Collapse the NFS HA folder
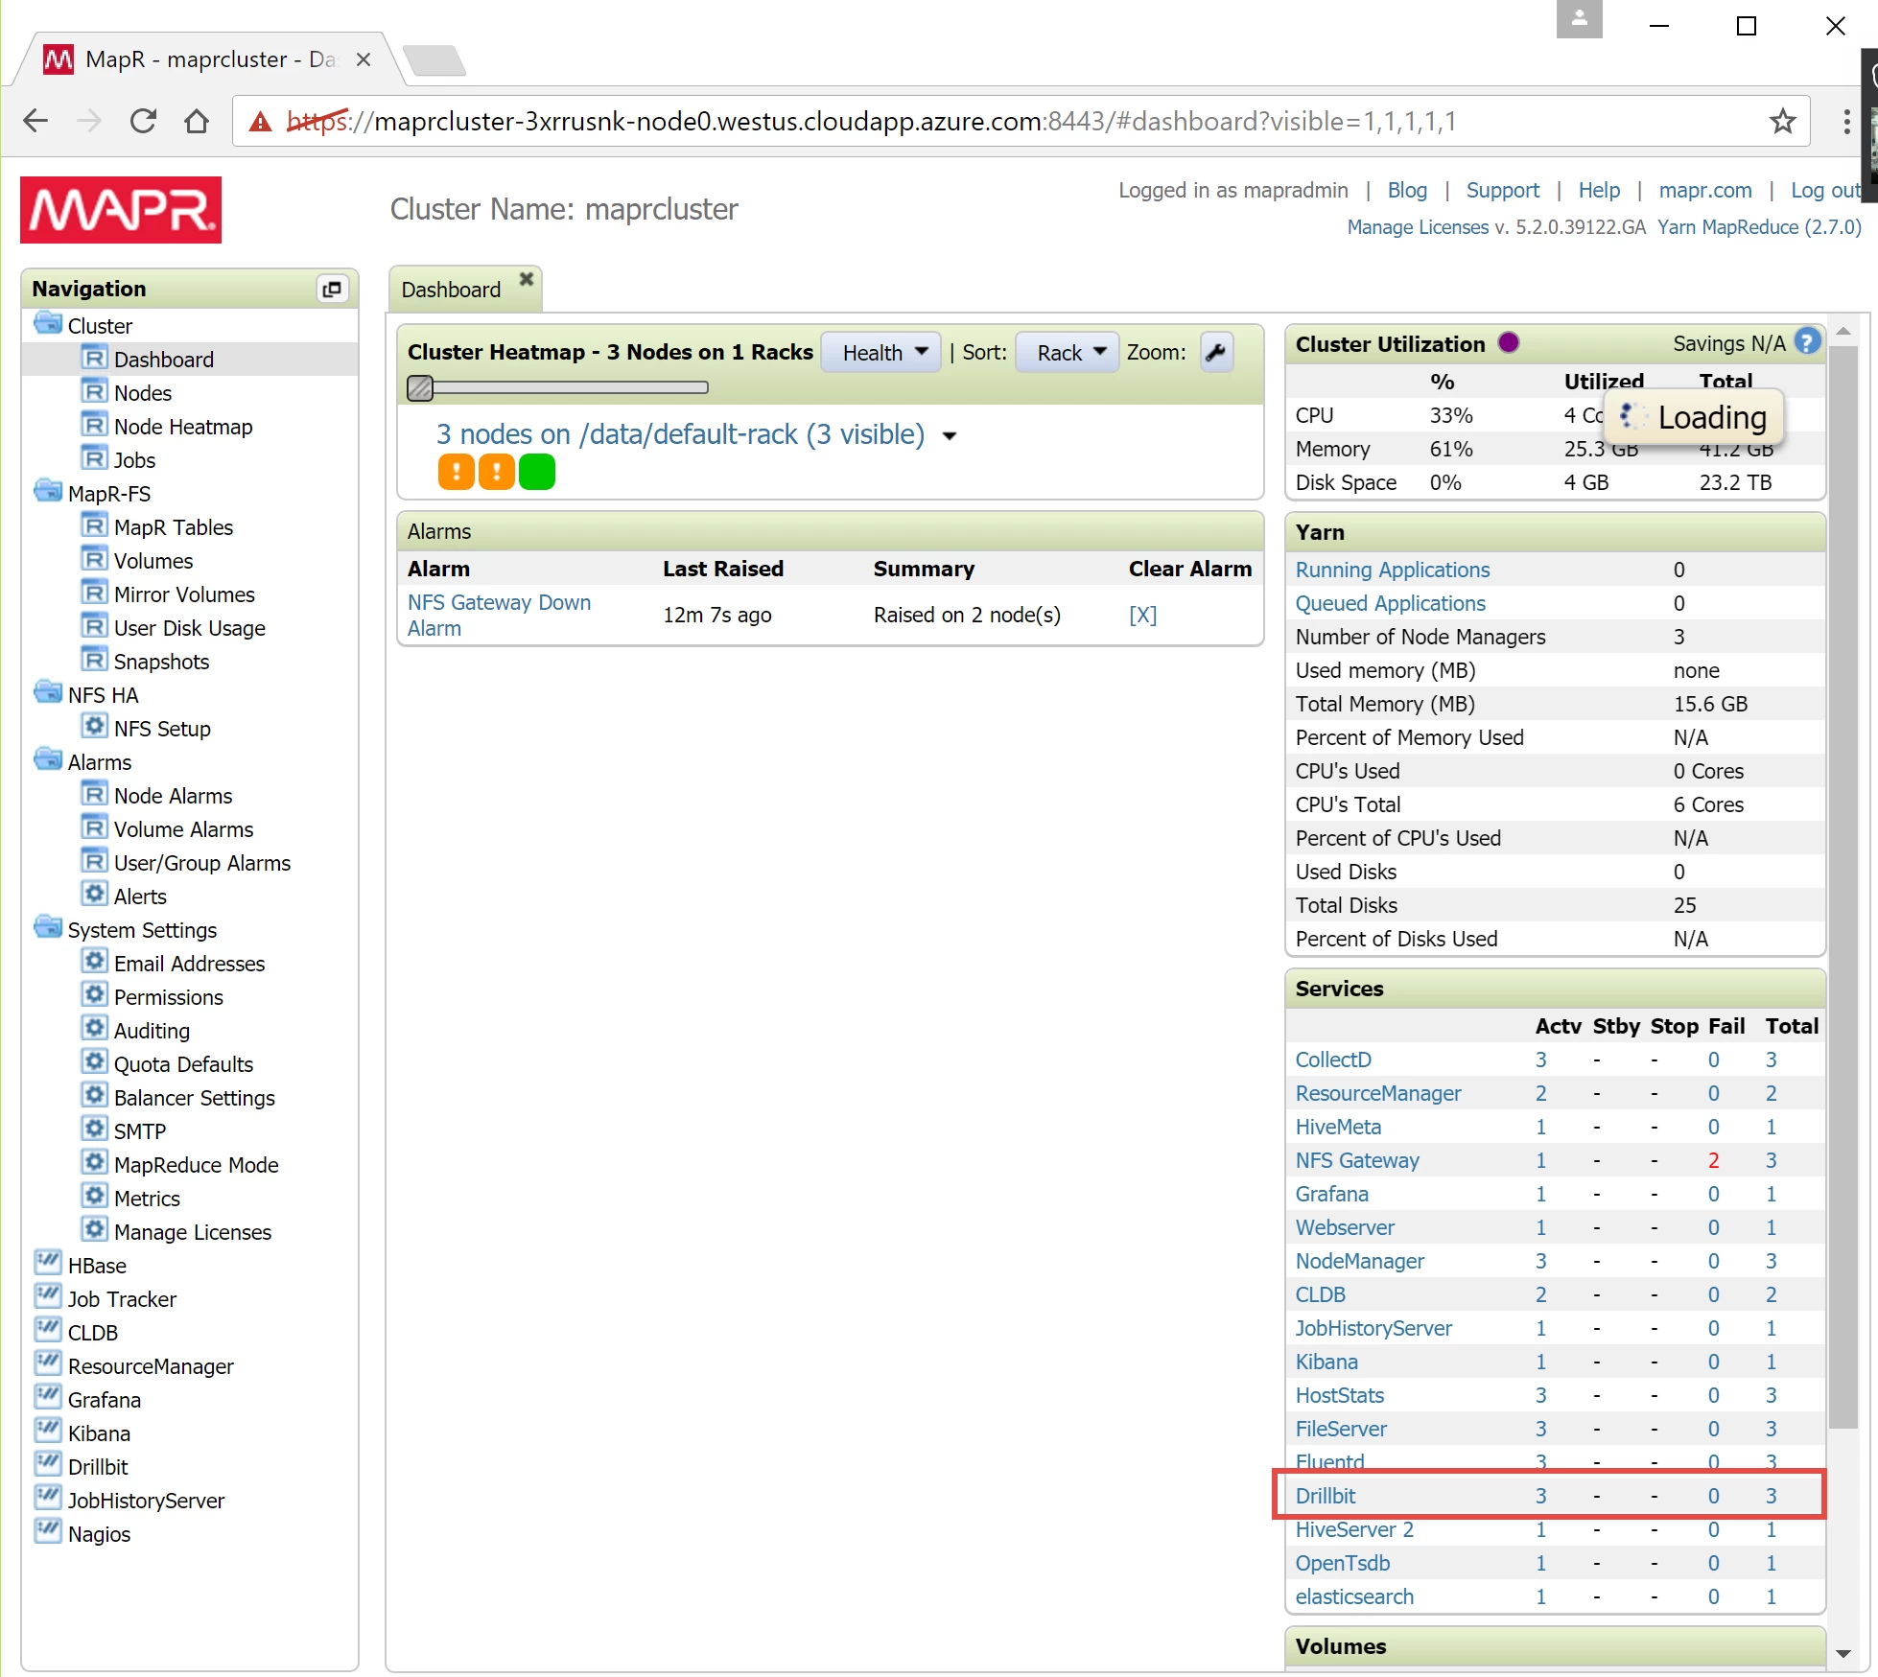This screenshot has width=1878, height=1677. click(47, 692)
